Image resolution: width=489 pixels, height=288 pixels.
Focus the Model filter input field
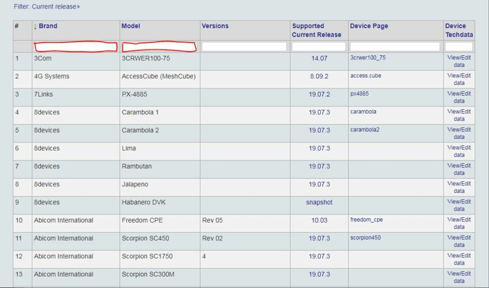pos(159,47)
